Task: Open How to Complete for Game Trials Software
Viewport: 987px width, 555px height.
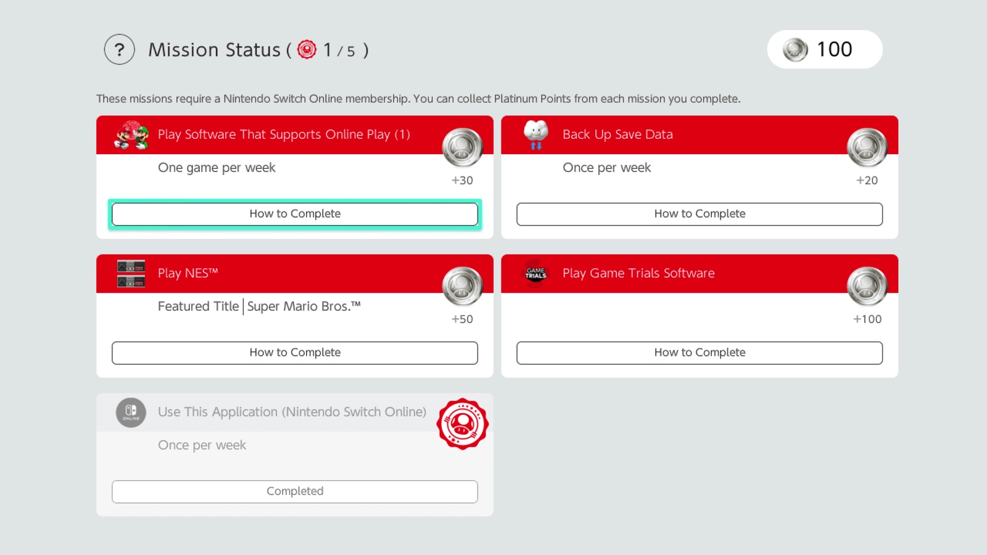Action: [700, 353]
